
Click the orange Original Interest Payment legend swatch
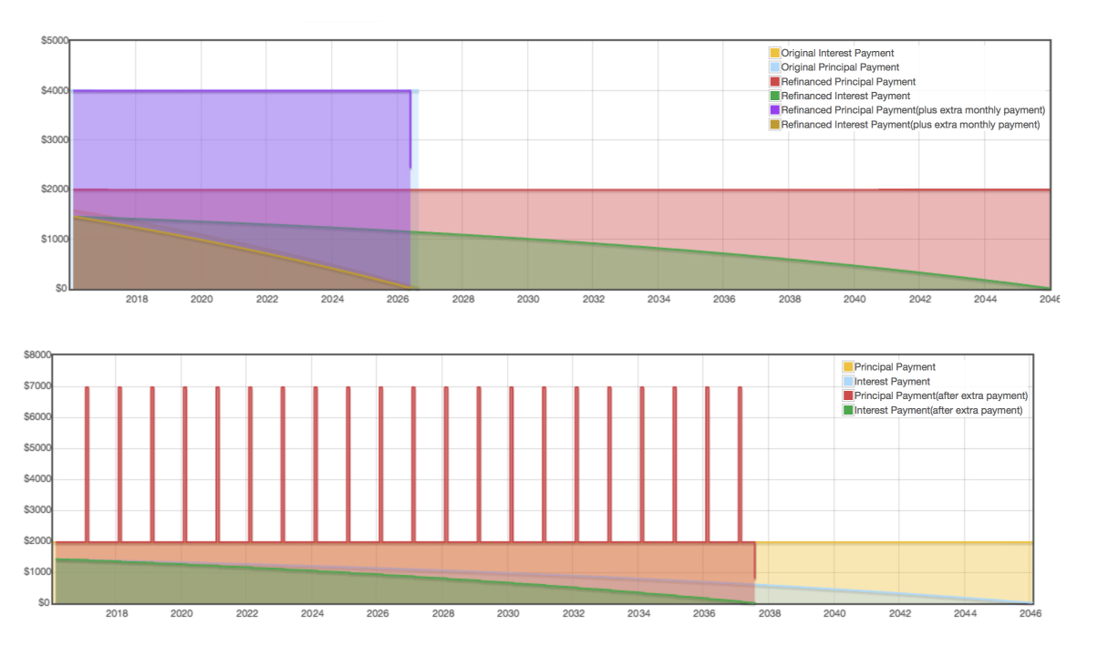click(775, 54)
